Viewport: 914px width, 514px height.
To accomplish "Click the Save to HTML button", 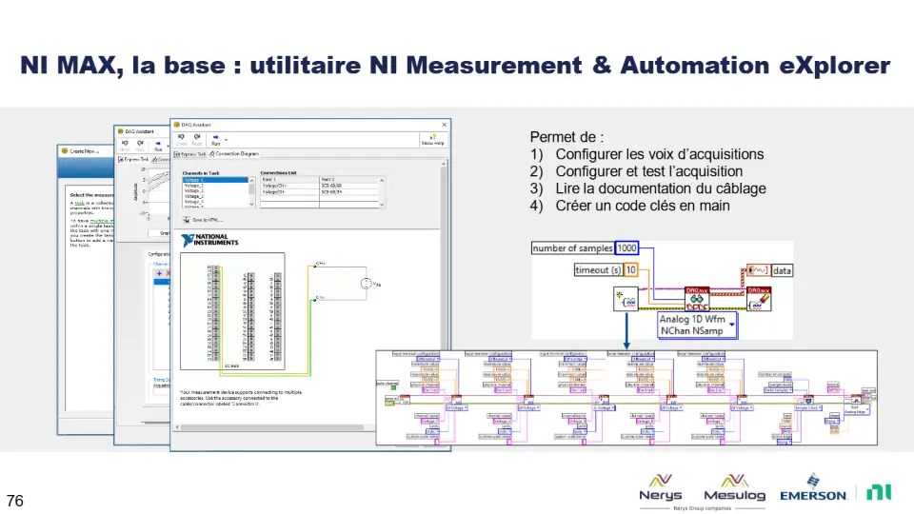I will 202,220.
